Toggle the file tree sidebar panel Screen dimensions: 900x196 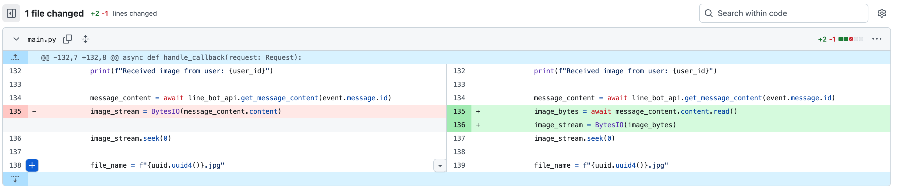pyautogui.click(x=11, y=13)
